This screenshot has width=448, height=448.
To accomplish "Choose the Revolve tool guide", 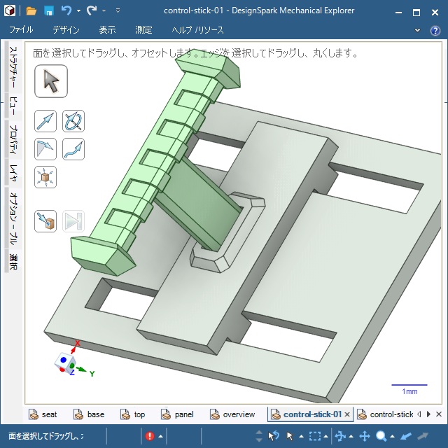I will [x=73, y=121].
